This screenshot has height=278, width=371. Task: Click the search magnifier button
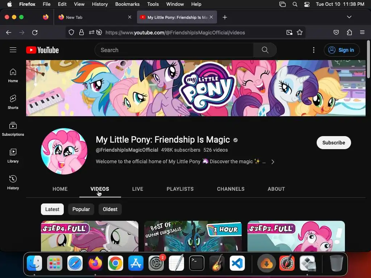click(x=265, y=50)
